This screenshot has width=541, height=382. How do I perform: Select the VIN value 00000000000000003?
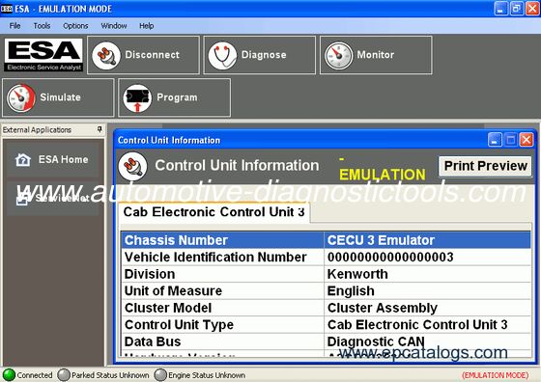[427, 257]
